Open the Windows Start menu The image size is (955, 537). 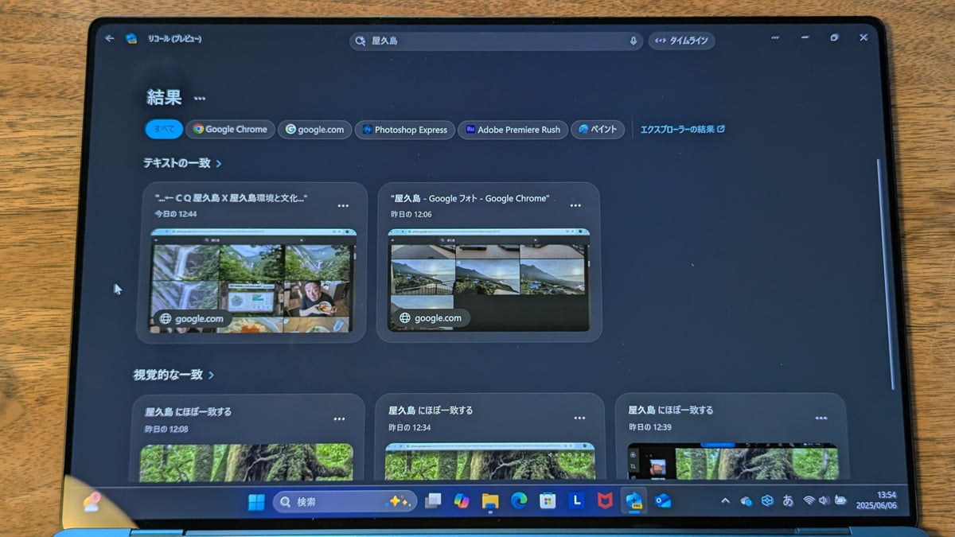[256, 502]
